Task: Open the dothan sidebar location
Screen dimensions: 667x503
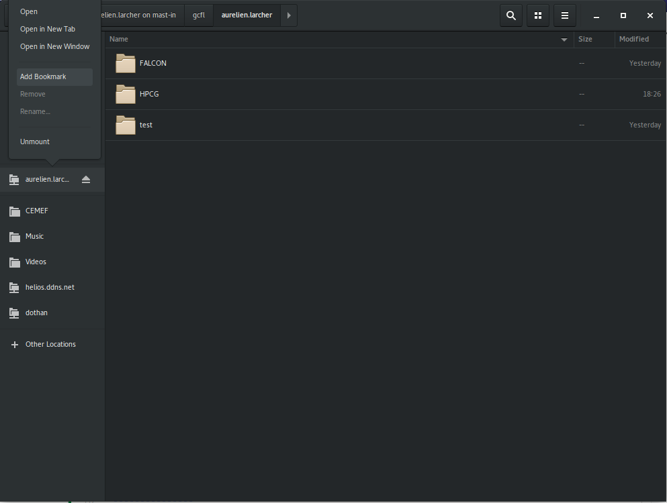Action: pos(52,313)
